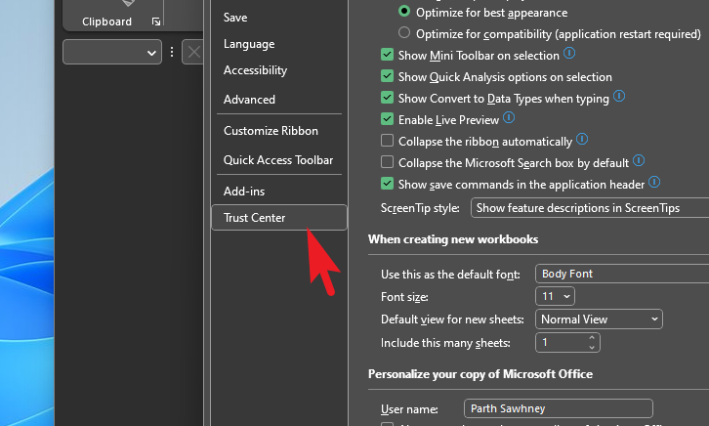Click the info icon beside Collapse the ribbon automatically
Screen dimensions: 709x426
[582, 140]
